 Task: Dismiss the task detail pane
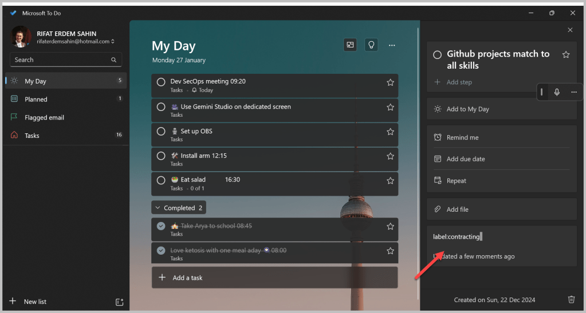570,30
